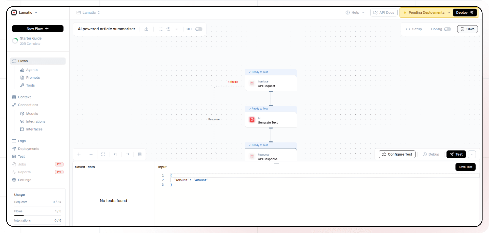Open the flow's more options menu
Screen dimensions: 489x233
click(176, 29)
